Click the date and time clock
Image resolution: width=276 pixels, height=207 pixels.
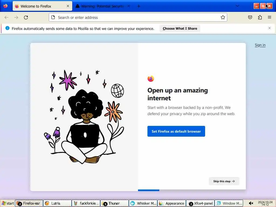point(265,203)
